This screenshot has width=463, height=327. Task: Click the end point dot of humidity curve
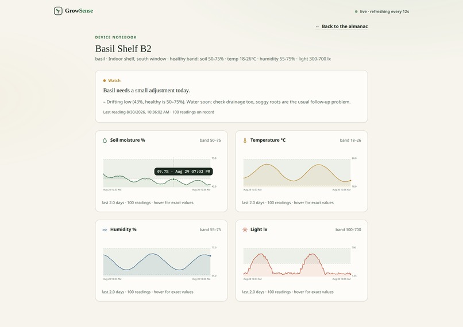tap(210, 256)
